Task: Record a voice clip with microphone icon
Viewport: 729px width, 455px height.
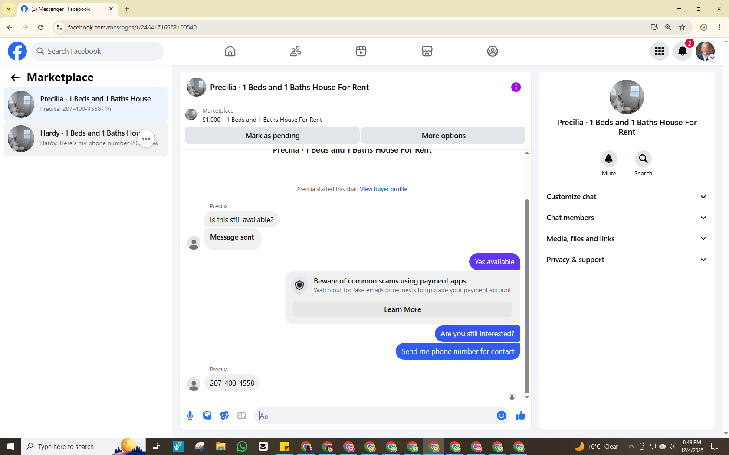Action: click(x=190, y=416)
